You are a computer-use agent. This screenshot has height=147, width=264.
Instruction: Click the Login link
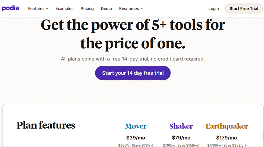pyautogui.click(x=213, y=8)
